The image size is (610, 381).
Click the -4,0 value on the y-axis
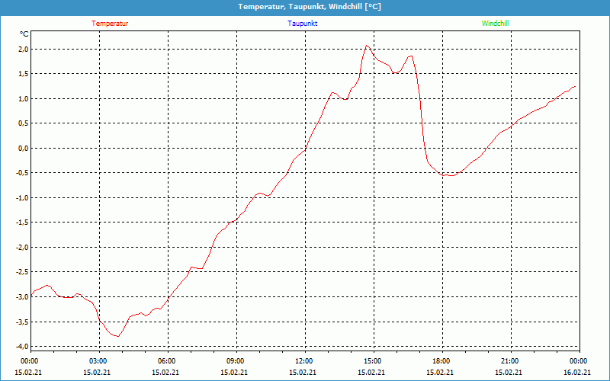[x=21, y=347]
